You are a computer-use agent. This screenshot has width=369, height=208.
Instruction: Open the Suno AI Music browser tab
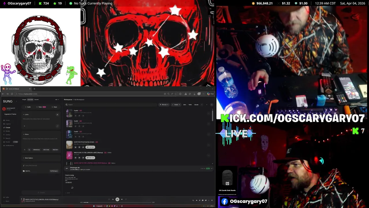[16, 89]
